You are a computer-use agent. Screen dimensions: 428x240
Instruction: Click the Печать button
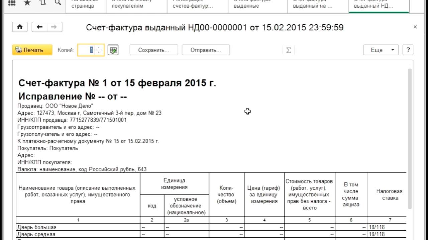[x=32, y=50]
